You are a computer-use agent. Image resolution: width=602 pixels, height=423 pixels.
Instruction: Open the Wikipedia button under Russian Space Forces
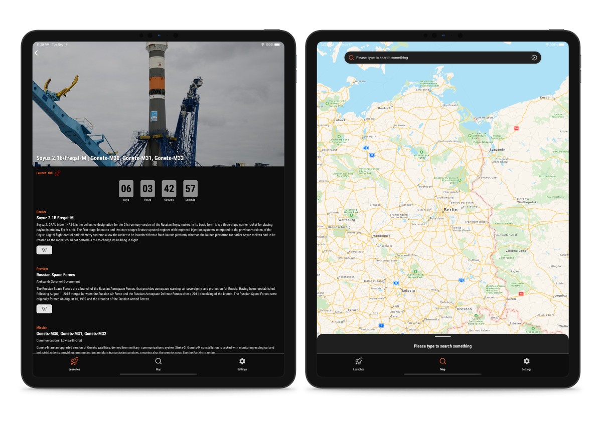click(x=44, y=309)
